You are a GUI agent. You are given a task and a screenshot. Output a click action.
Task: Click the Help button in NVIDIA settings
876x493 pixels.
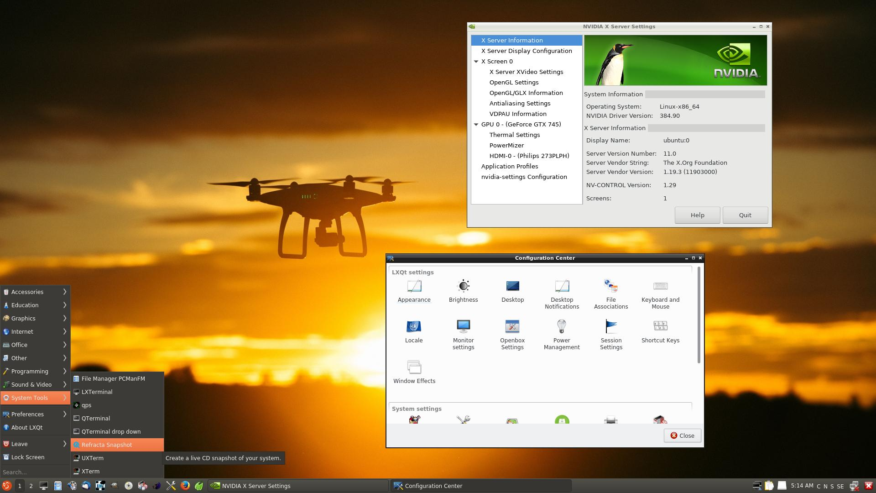pyautogui.click(x=697, y=215)
